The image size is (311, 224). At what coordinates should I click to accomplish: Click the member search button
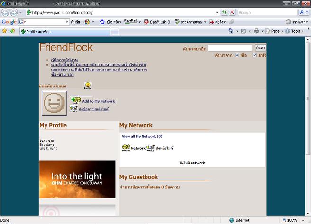coord(260,48)
